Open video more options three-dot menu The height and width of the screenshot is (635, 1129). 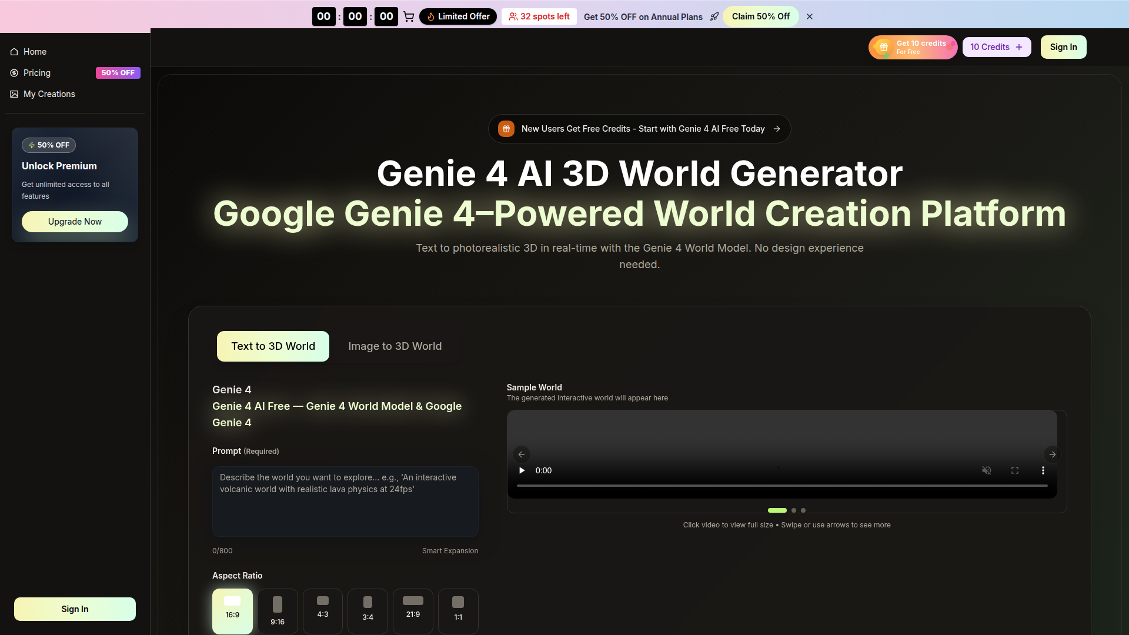(x=1043, y=470)
